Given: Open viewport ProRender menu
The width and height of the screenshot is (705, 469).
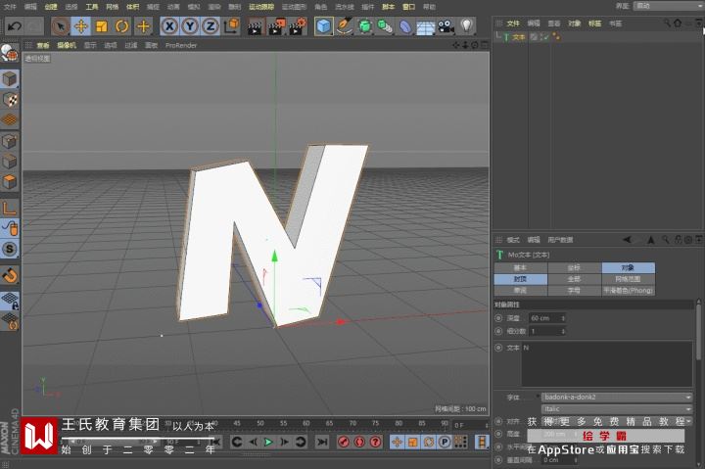Looking at the screenshot, I should [181, 45].
